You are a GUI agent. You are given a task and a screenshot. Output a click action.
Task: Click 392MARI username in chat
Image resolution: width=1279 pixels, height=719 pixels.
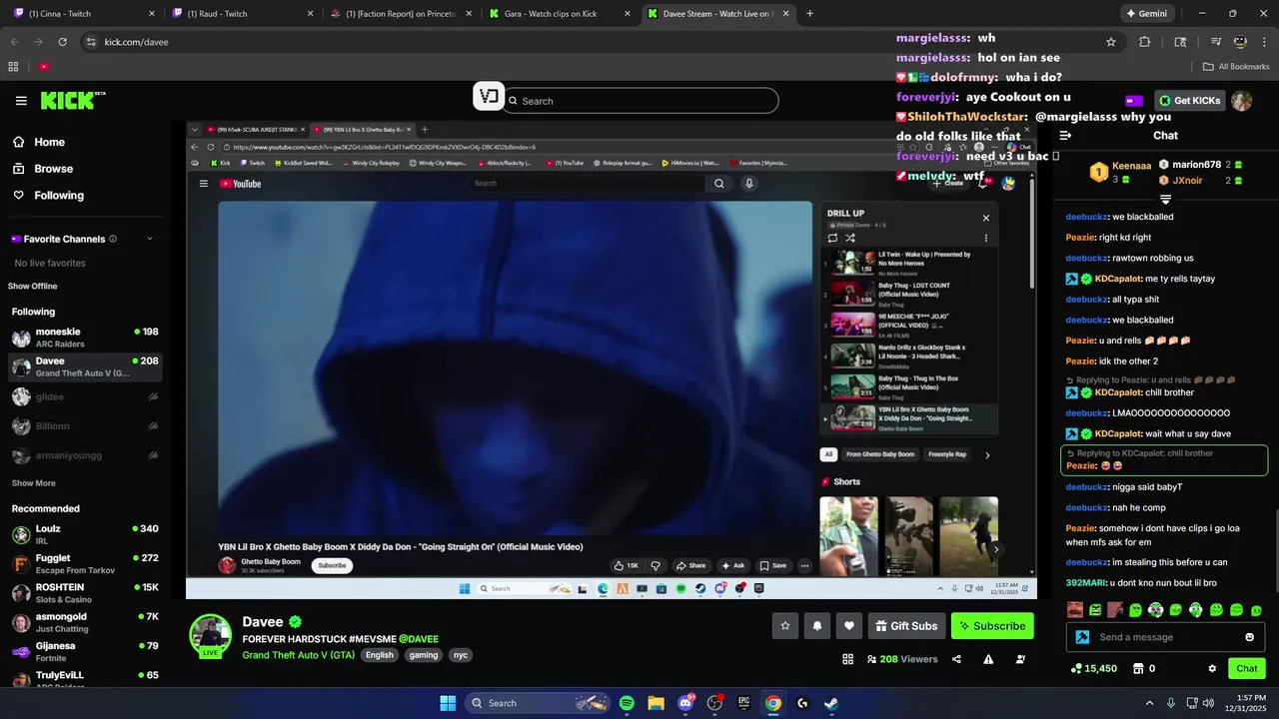click(x=1086, y=583)
